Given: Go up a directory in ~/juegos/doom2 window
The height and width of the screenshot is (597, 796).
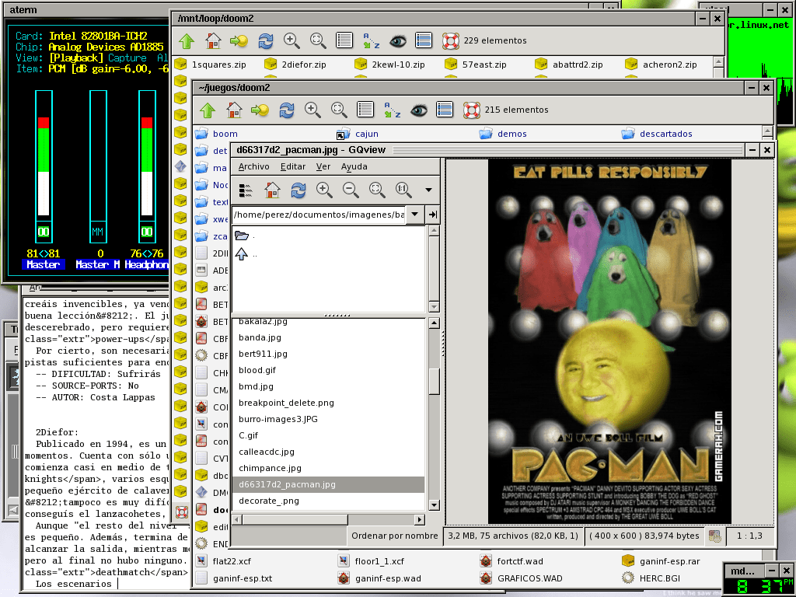Looking at the screenshot, I should (208, 110).
